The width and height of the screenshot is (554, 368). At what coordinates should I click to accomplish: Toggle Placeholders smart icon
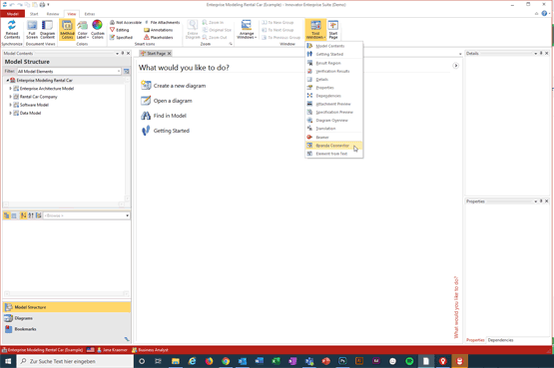[159, 38]
